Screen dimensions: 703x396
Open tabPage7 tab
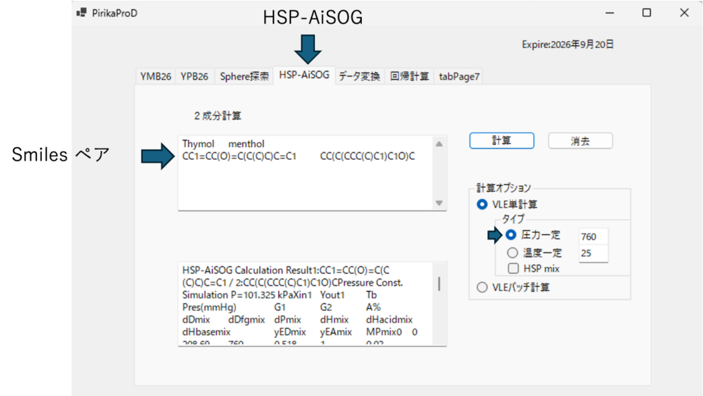[459, 76]
